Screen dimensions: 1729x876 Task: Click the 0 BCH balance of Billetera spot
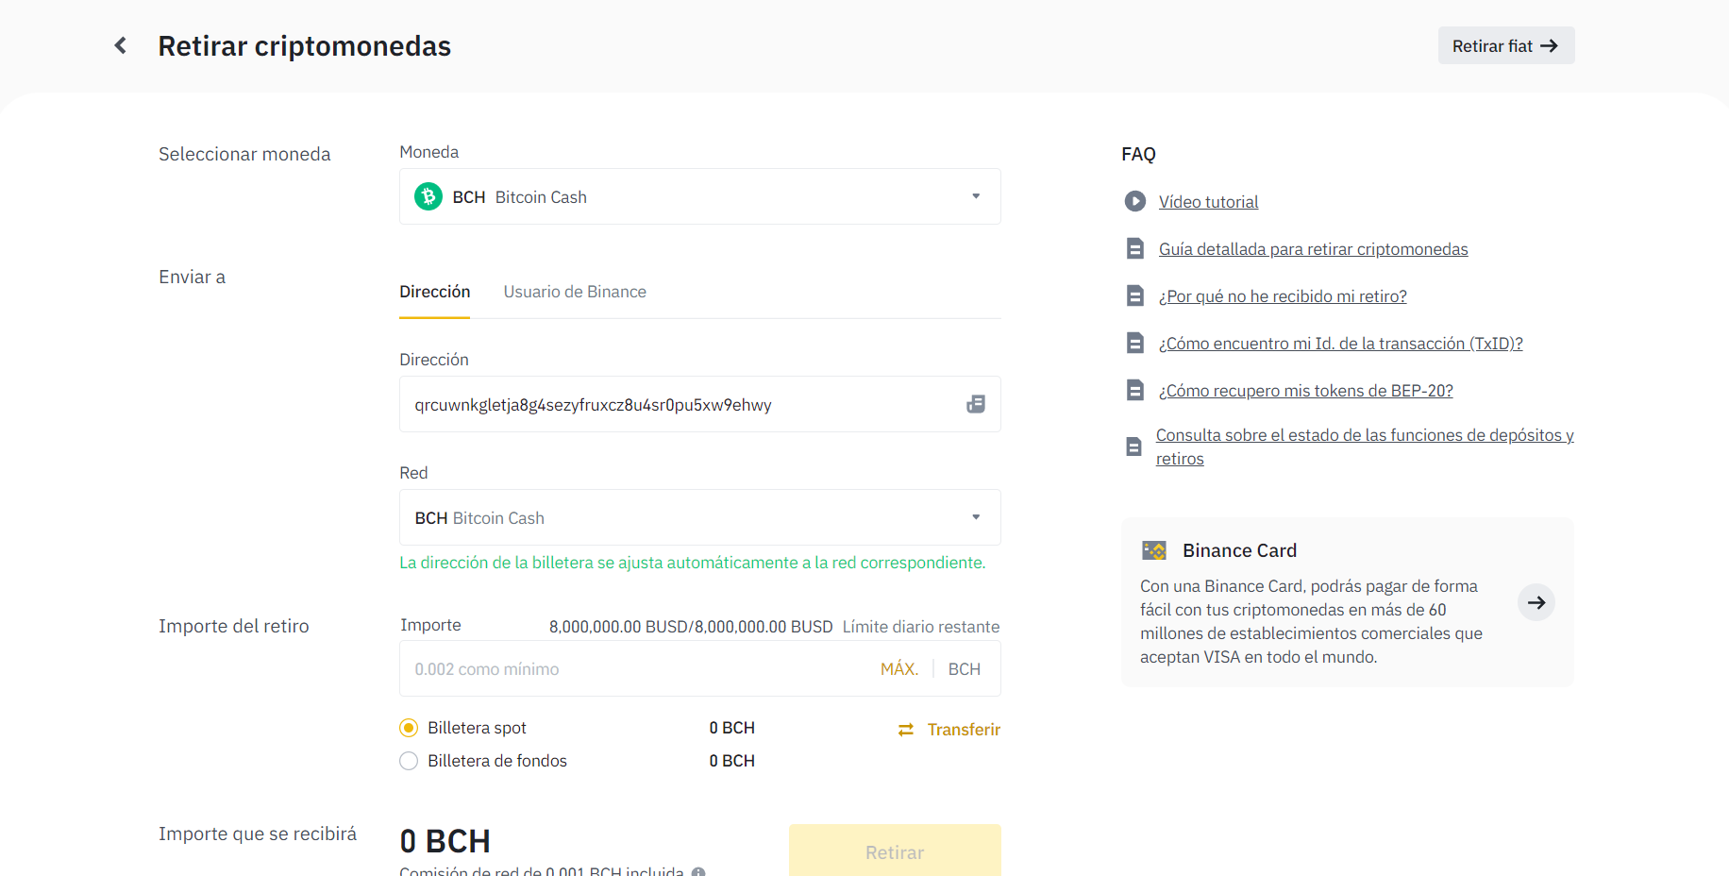click(x=731, y=728)
